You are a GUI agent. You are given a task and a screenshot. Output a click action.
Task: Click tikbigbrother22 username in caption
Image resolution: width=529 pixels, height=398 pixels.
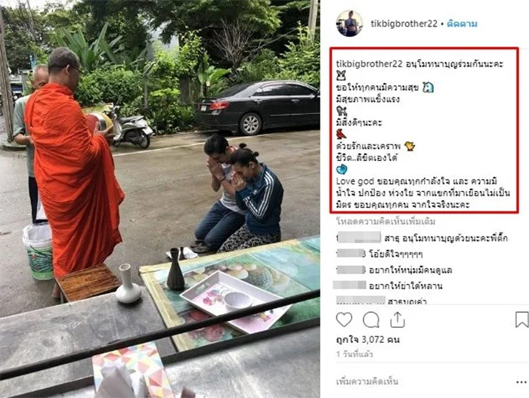pos(369,63)
